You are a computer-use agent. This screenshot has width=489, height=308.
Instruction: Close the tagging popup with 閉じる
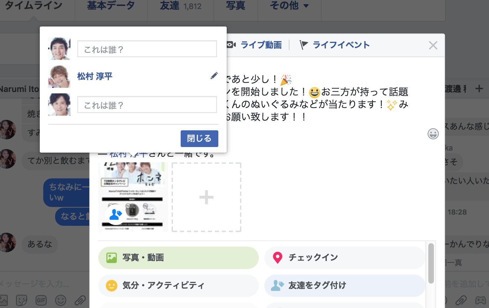pos(199,139)
